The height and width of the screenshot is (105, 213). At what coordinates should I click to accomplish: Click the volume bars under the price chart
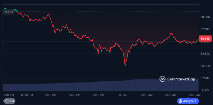pos(101,85)
